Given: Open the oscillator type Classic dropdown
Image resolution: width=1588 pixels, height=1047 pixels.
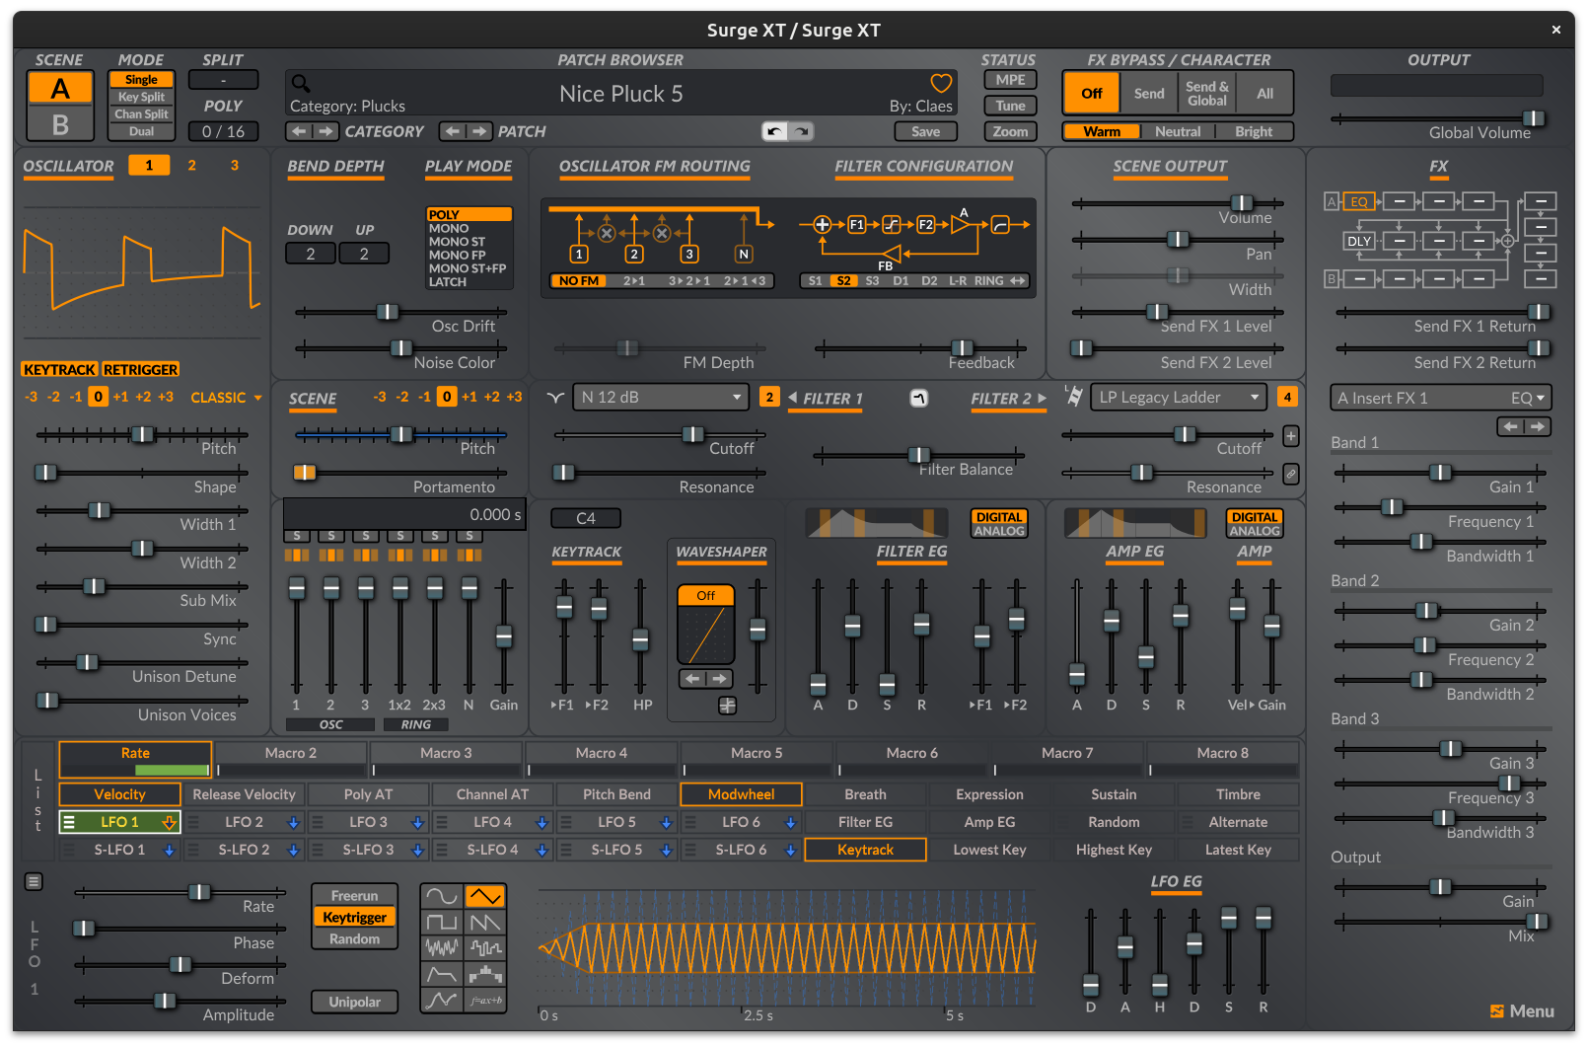Looking at the screenshot, I should [x=226, y=397].
